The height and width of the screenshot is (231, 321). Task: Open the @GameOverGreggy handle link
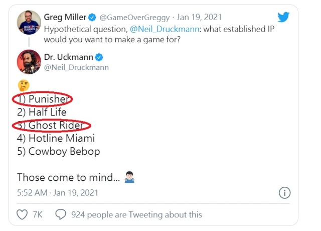coord(130,18)
